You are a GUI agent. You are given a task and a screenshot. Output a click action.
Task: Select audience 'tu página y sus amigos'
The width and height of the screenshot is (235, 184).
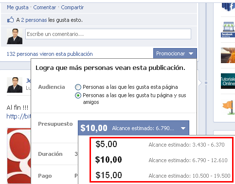point(78,96)
